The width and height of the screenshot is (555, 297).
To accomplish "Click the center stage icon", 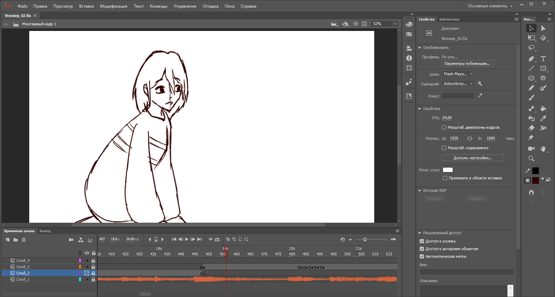I will [x=356, y=23].
